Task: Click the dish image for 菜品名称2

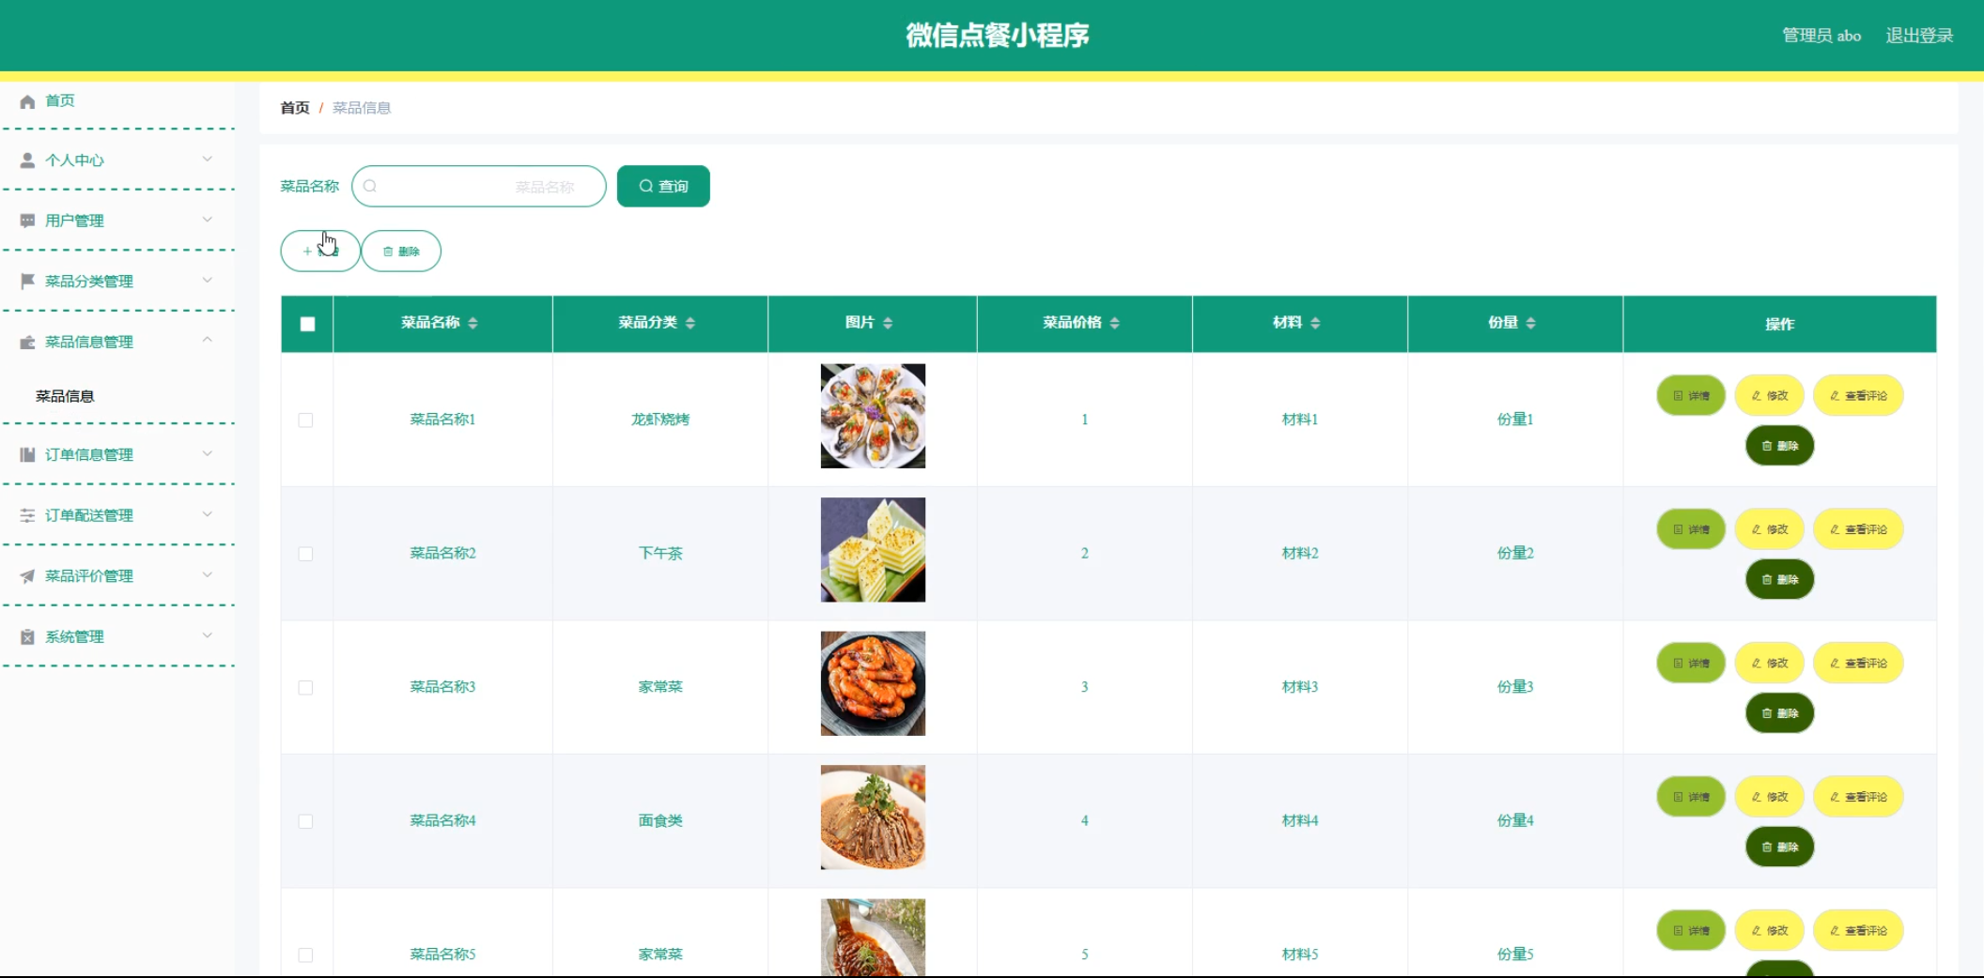Action: pyautogui.click(x=872, y=549)
